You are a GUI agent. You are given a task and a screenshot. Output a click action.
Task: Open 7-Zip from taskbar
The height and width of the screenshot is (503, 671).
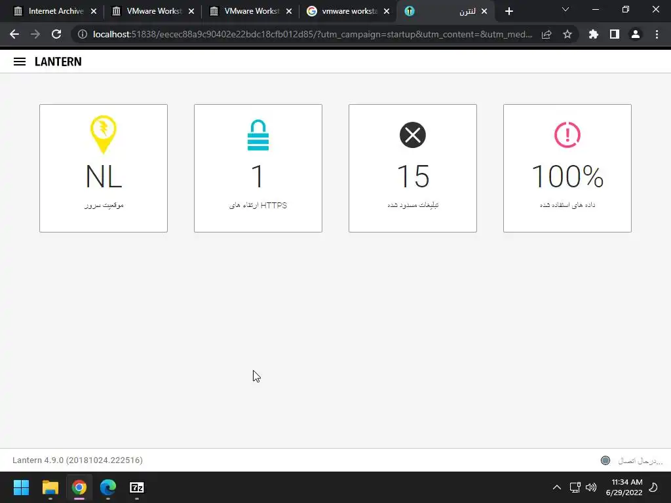pyautogui.click(x=137, y=487)
